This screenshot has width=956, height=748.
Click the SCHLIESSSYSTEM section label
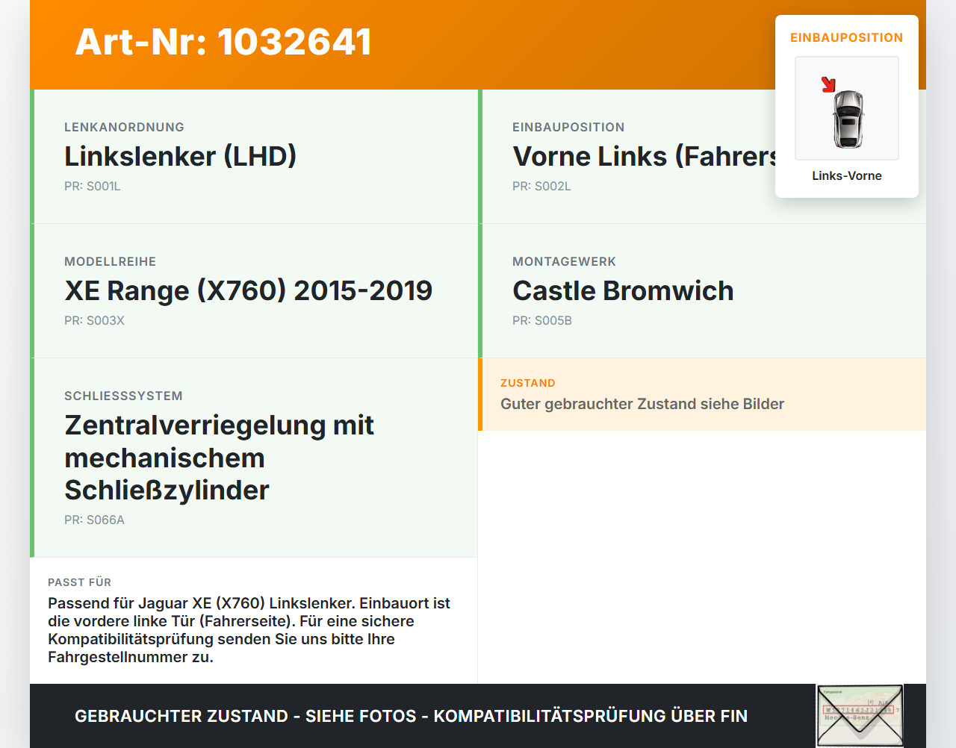(x=123, y=396)
